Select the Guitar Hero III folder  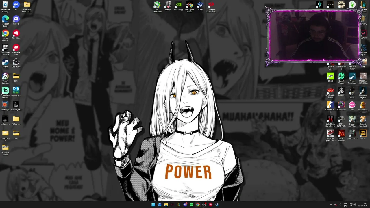coord(5,136)
